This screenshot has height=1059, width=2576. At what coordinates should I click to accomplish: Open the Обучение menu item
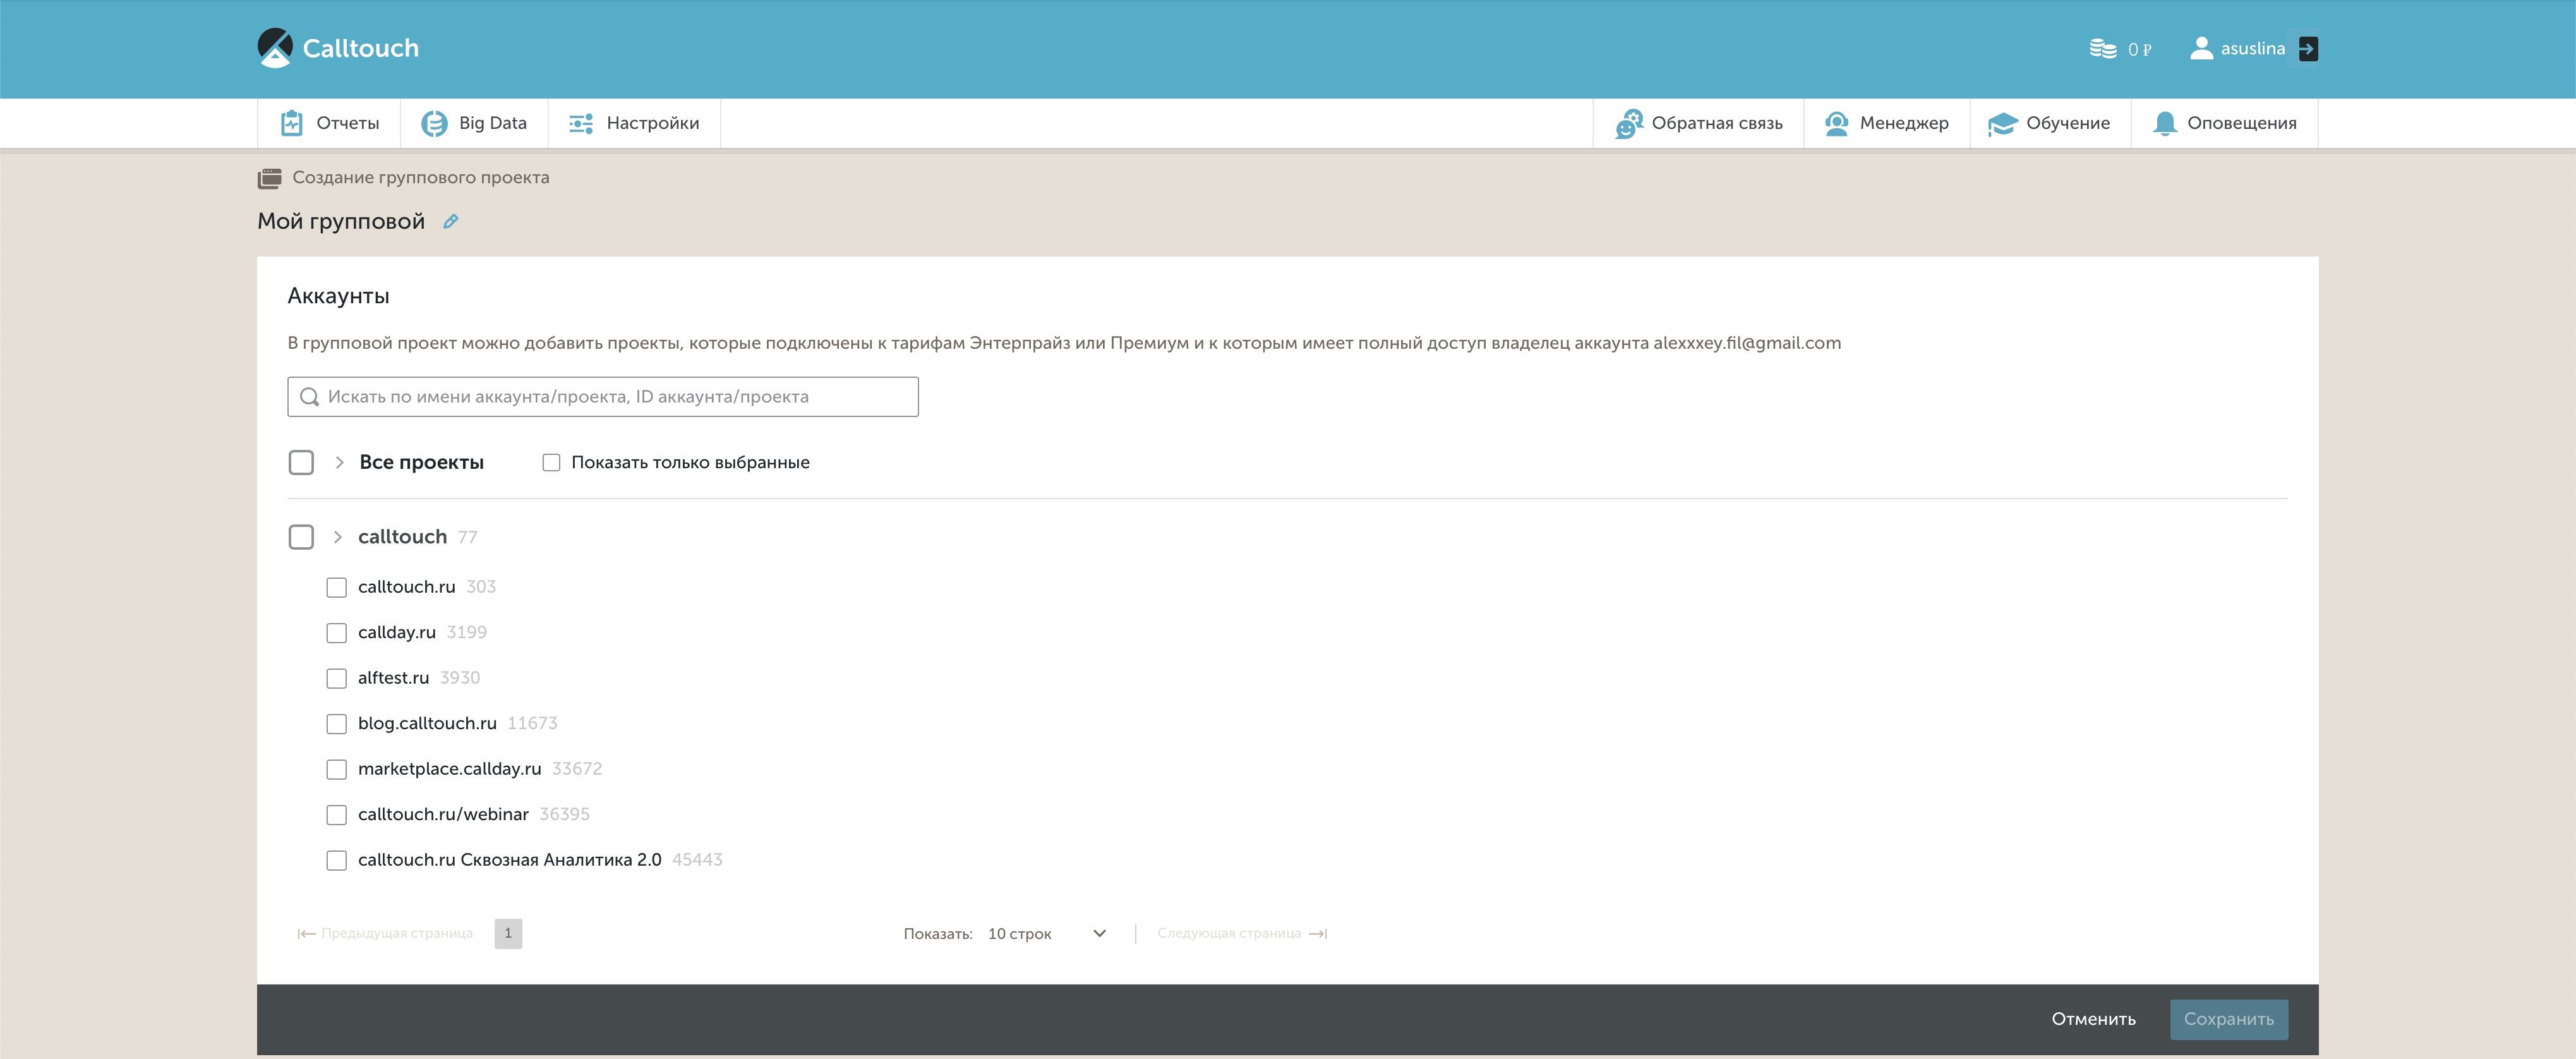click(x=2050, y=123)
